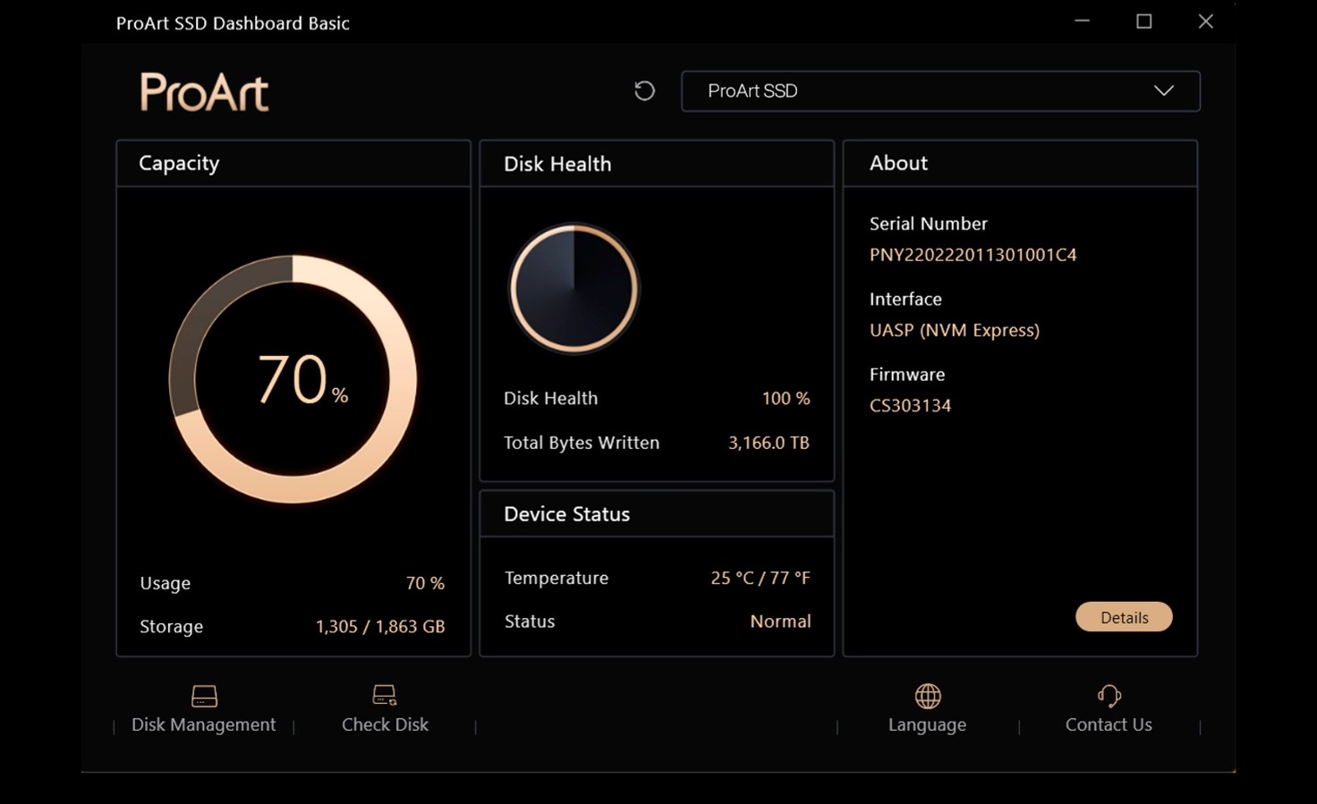Image resolution: width=1317 pixels, height=804 pixels.
Task: Click the Details button
Action: (1124, 617)
